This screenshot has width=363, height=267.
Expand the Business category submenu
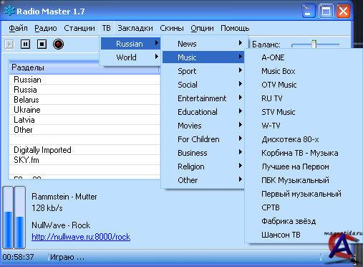point(203,153)
